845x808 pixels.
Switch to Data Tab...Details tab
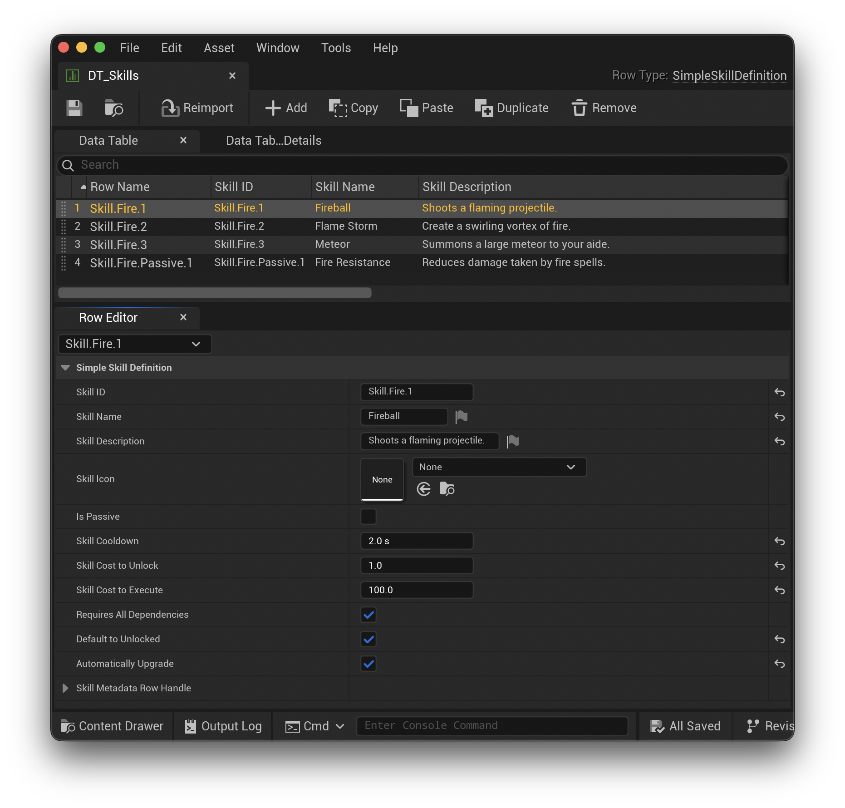(x=273, y=141)
